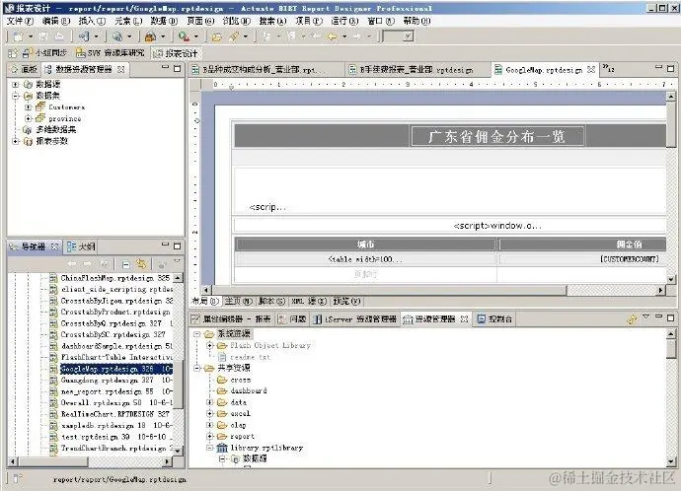
Task: Open the new-item toolbar dropdown arrow
Action: point(31,36)
